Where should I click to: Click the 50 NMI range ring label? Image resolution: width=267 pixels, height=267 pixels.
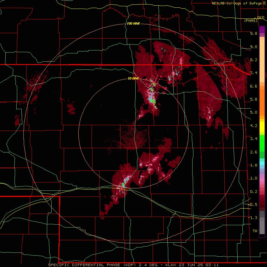(133, 79)
